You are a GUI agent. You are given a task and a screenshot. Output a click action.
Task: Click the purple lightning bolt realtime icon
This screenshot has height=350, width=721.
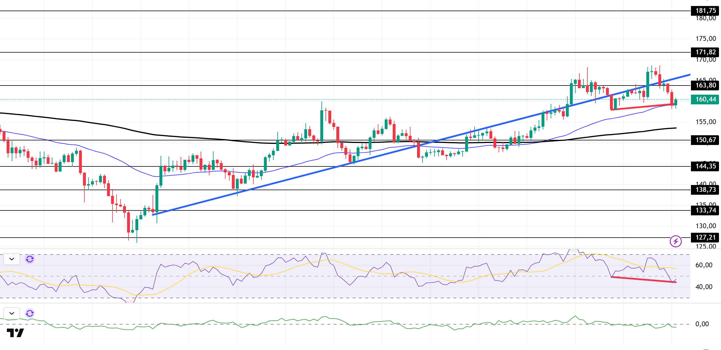tap(675, 241)
